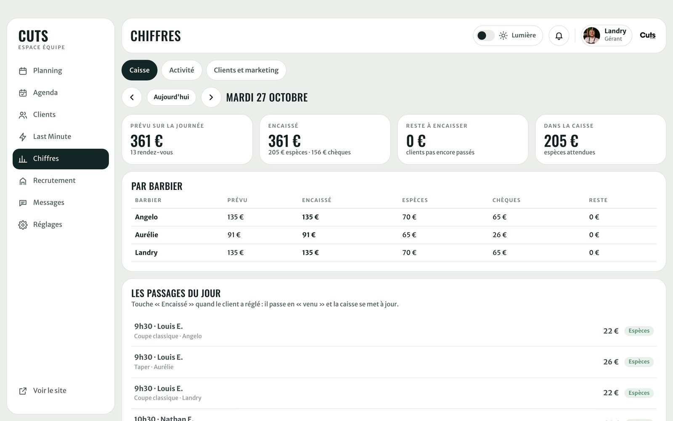Open Last Minute offers
This screenshot has height=421, width=673.
(61, 136)
